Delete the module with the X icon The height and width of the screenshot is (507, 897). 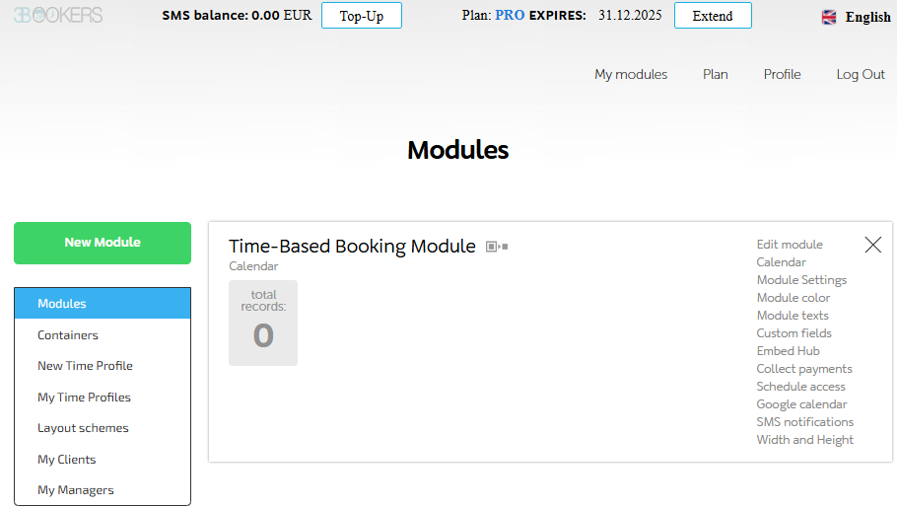[872, 245]
